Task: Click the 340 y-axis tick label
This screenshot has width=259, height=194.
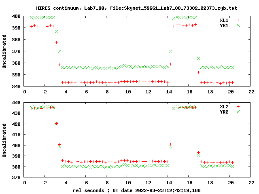Action: (x=16, y=86)
